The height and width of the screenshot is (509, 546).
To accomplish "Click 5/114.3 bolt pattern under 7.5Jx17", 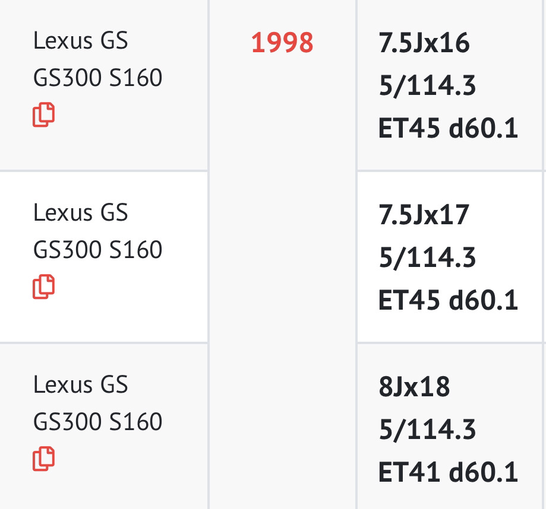I will (427, 257).
